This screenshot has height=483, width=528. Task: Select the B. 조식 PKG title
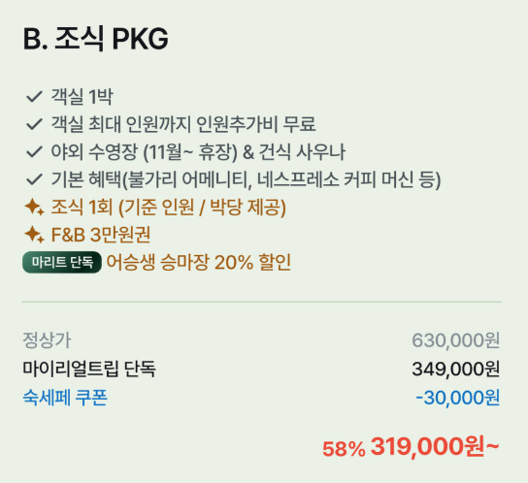click(96, 39)
